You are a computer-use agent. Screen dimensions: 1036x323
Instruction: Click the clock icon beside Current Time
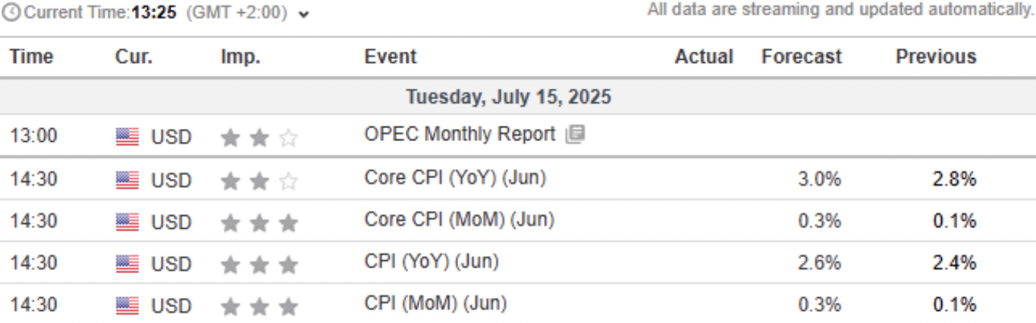tap(13, 13)
